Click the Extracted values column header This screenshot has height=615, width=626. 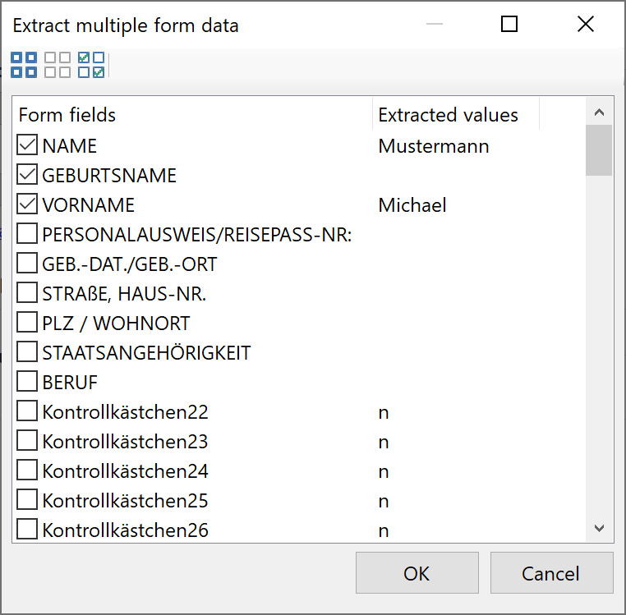(x=456, y=114)
